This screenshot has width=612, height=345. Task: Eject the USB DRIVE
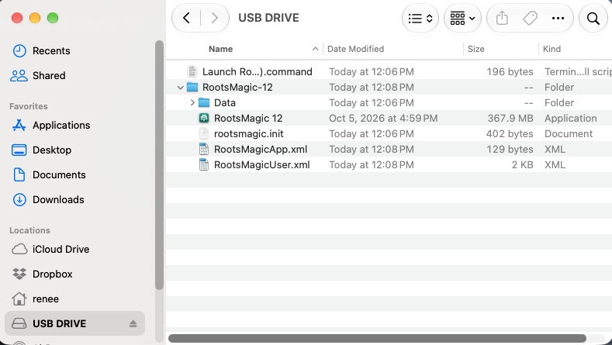pyautogui.click(x=133, y=323)
